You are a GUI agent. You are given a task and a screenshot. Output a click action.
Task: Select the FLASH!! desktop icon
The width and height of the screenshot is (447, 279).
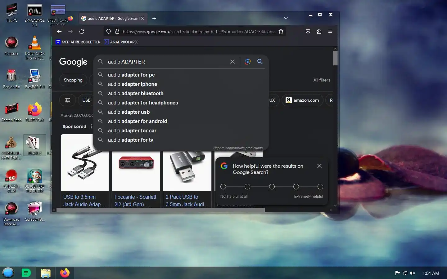point(35,145)
